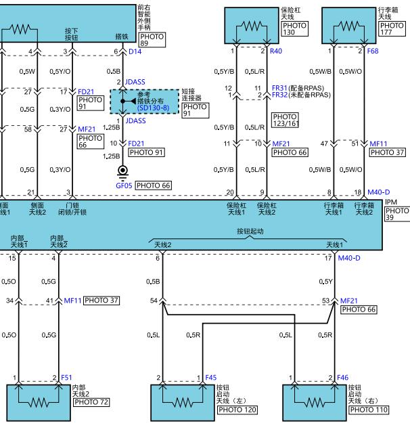The height and width of the screenshot is (434, 410).
Task: Open the PHOTO 120 reference box
Action: pyautogui.click(x=237, y=410)
